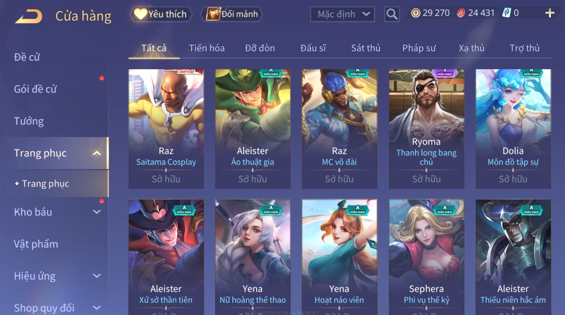Click the blue voucher currency icon
This screenshot has height=315, width=565.
507,13
